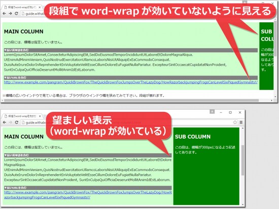
Task: Click Forward arrow in upper browser window
Action: pyautogui.click(x=10, y=14)
